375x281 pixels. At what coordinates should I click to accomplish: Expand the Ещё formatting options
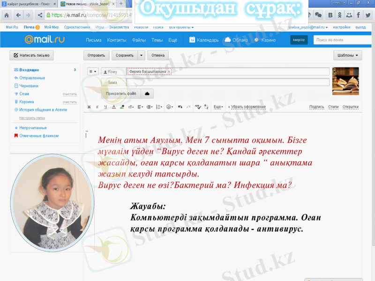point(218,107)
